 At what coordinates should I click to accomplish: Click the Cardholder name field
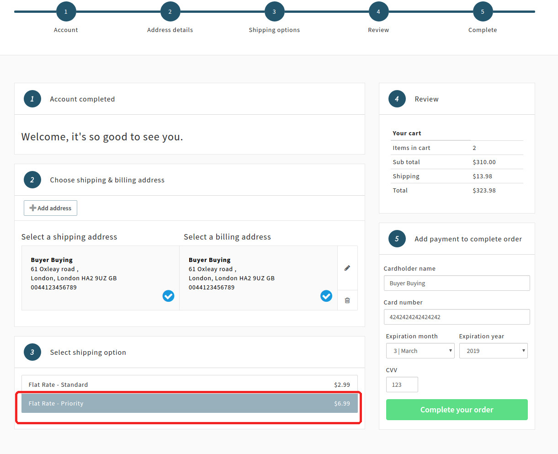(457, 283)
